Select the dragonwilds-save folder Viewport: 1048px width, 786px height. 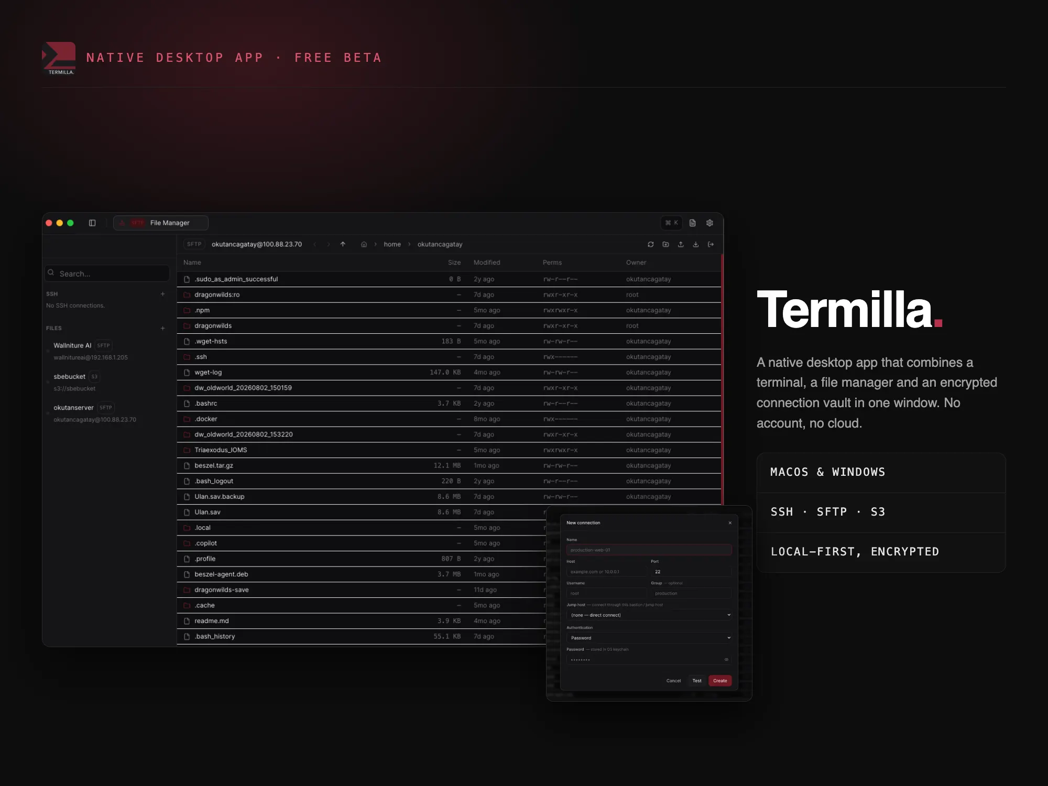pos(362,590)
